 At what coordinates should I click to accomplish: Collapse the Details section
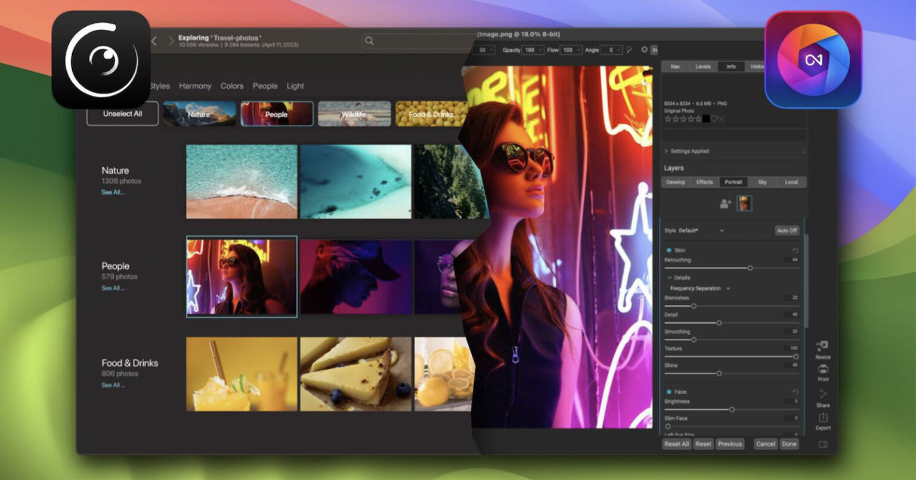[x=669, y=278]
